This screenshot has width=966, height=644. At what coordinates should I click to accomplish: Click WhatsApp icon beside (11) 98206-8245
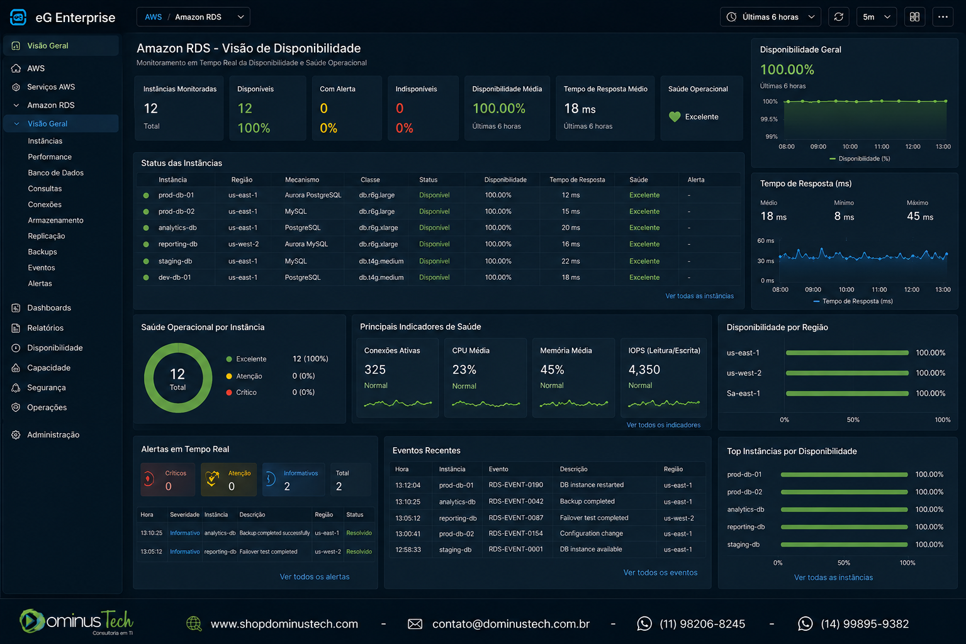[x=644, y=623]
